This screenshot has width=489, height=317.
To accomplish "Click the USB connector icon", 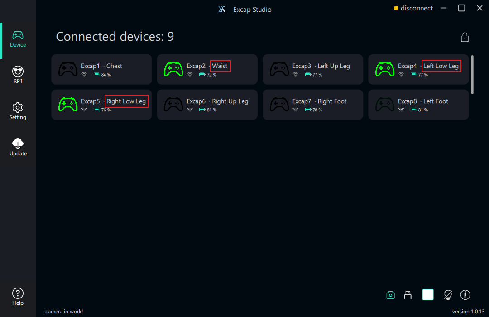I will (x=408, y=295).
